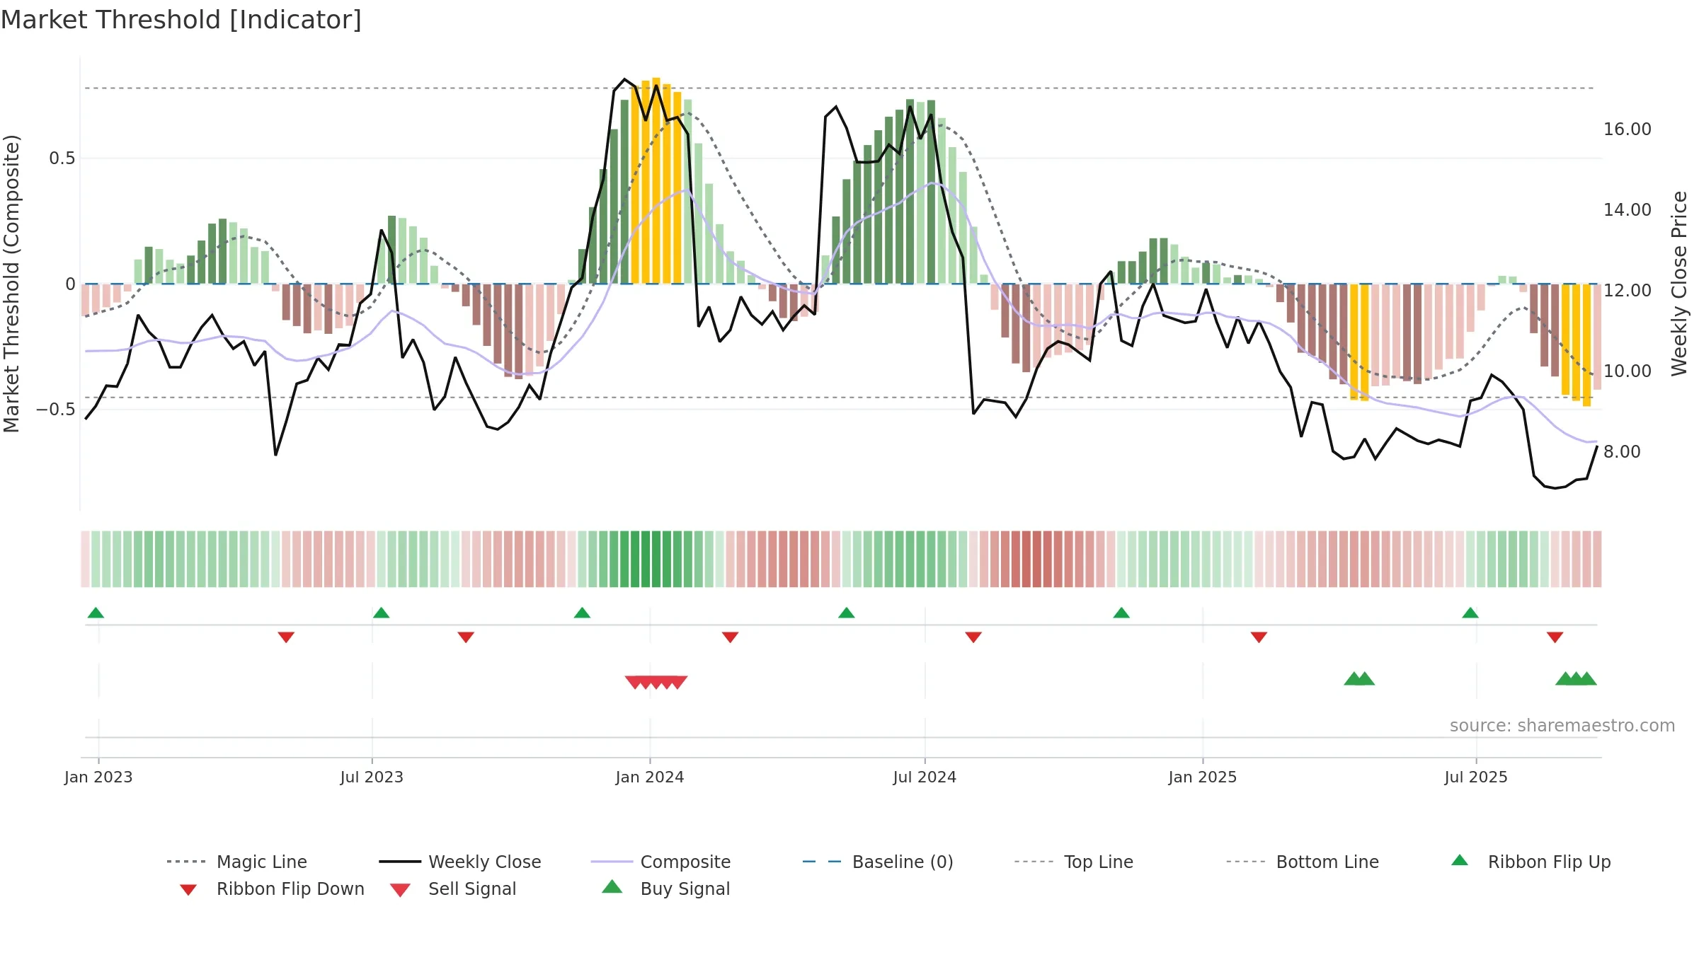Toggle the Sell Signal legend entry
Viewport: 1699px width, 955px height.
[453, 889]
